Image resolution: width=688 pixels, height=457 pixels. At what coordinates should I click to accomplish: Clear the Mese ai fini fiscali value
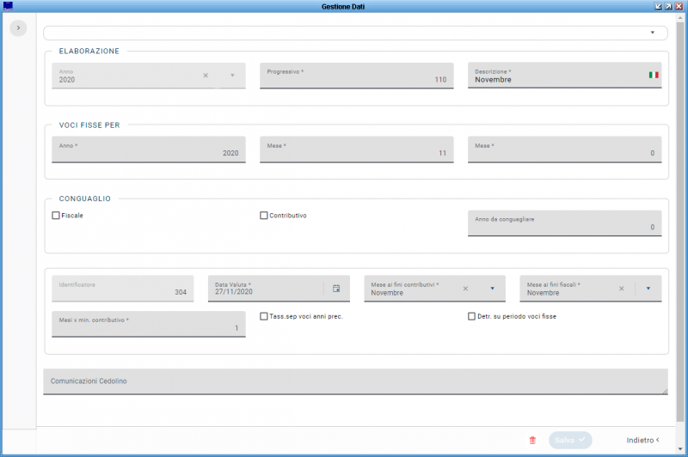point(621,289)
